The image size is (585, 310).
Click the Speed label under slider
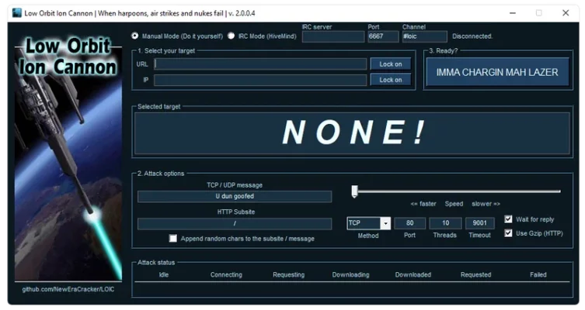[x=454, y=204]
